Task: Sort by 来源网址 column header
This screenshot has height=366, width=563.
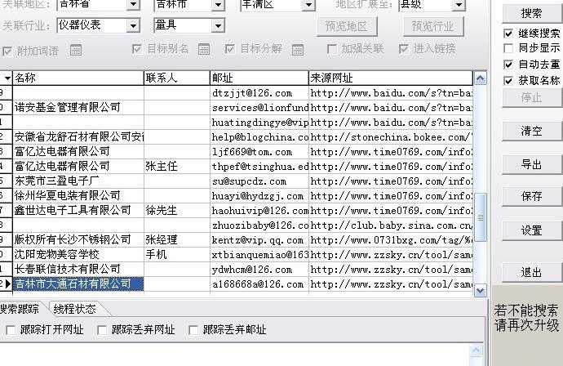Action: 391,78
